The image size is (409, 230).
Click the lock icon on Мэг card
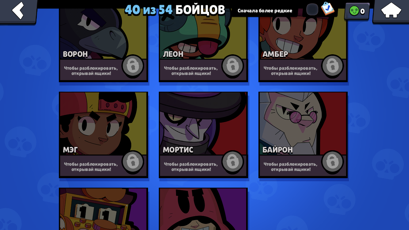tap(133, 162)
